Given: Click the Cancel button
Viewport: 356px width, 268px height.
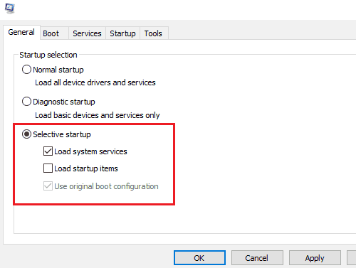Looking at the screenshot, I should 257,258.
